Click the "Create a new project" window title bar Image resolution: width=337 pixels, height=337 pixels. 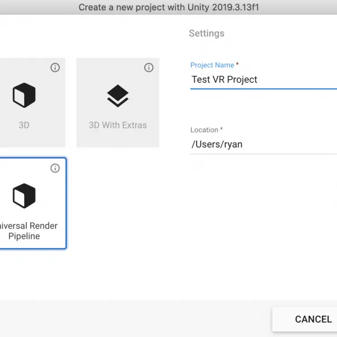click(x=168, y=7)
